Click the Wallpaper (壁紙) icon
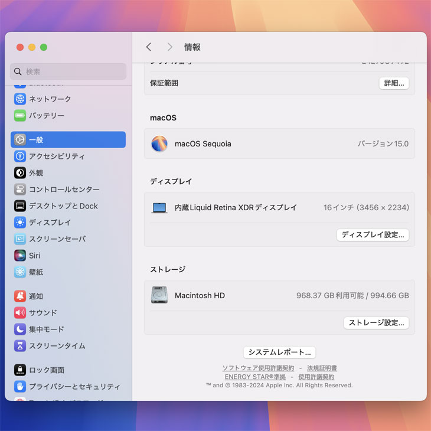 [20, 272]
